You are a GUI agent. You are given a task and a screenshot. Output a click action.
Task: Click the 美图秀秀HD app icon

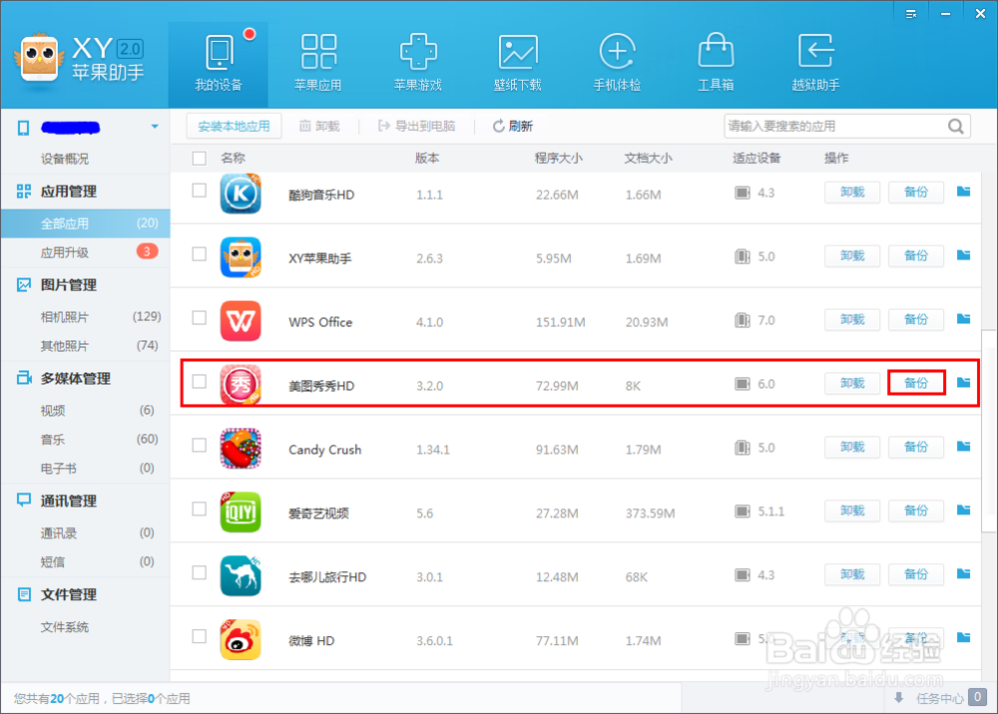coord(241,385)
